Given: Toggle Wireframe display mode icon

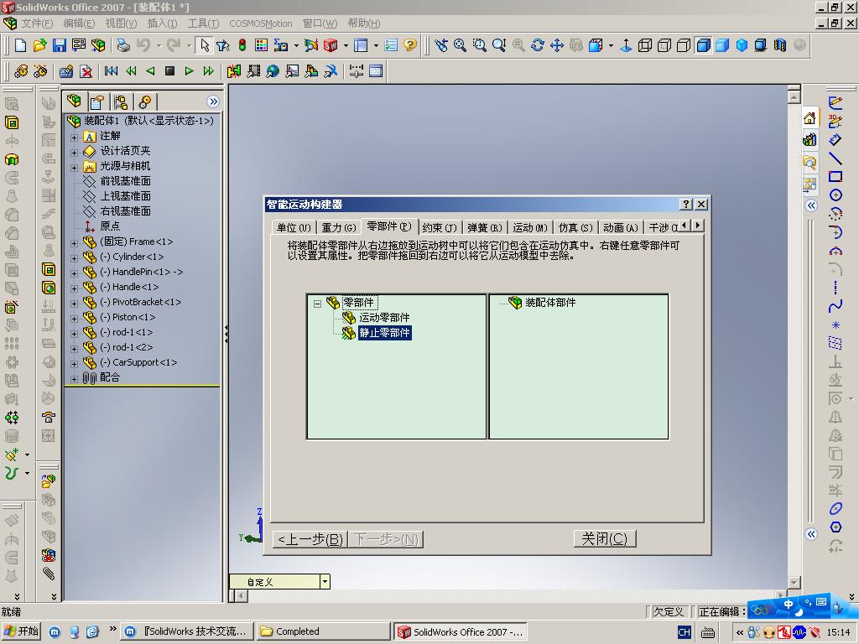Looking at the screenshot, I should pyautogui.click(x=645, y=45).
